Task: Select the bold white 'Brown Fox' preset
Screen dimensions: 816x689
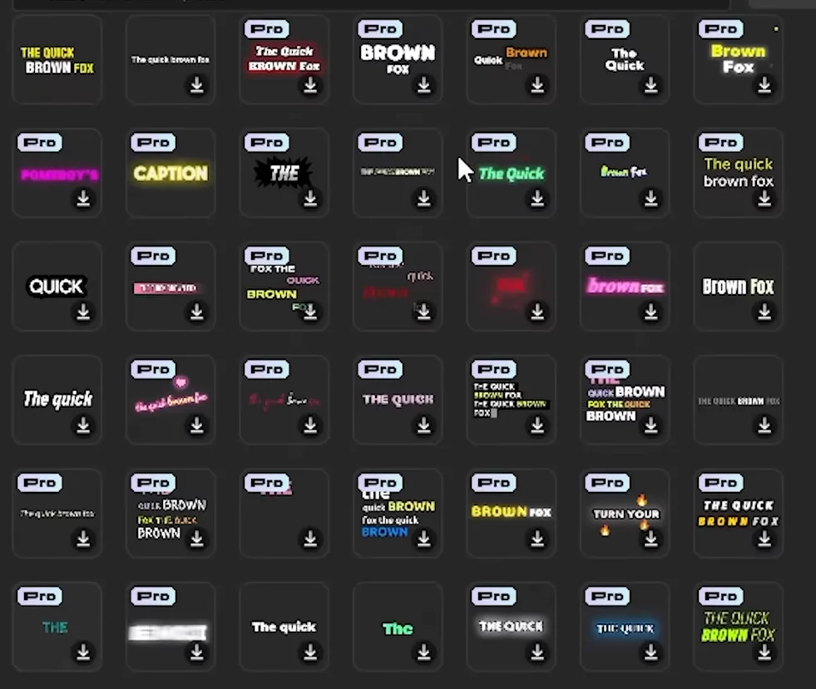Action: 737,287
